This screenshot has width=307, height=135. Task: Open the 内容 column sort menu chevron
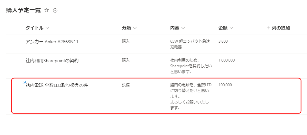pos(183,28)
